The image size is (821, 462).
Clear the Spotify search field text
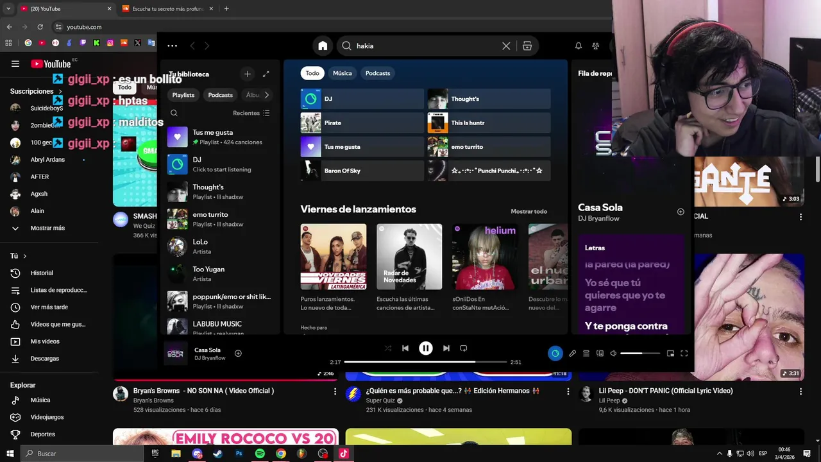tap(506, 46)
